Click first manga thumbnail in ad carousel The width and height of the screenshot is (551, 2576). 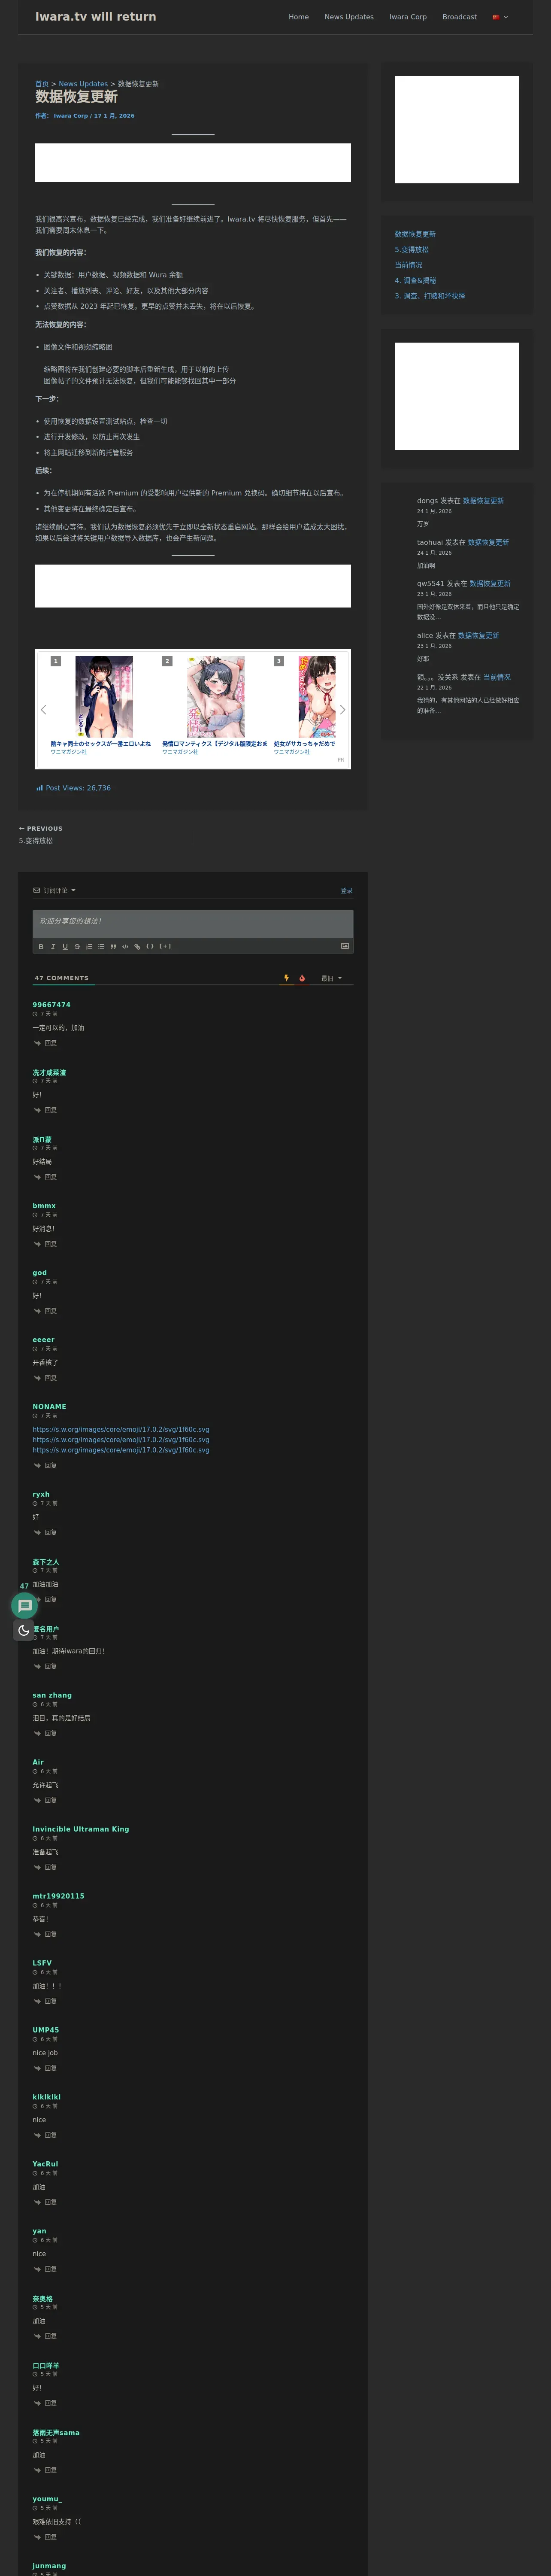104,697
